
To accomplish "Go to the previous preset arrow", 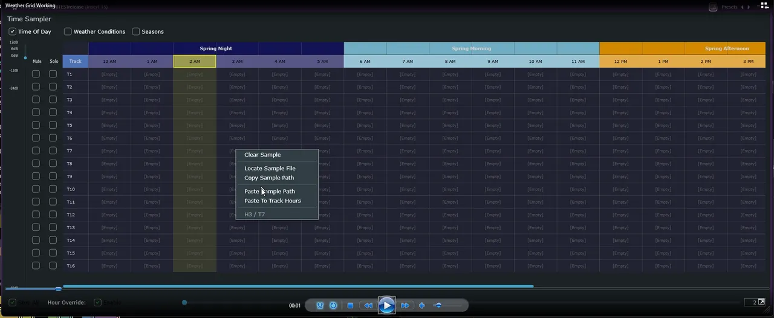I will 743,7.
